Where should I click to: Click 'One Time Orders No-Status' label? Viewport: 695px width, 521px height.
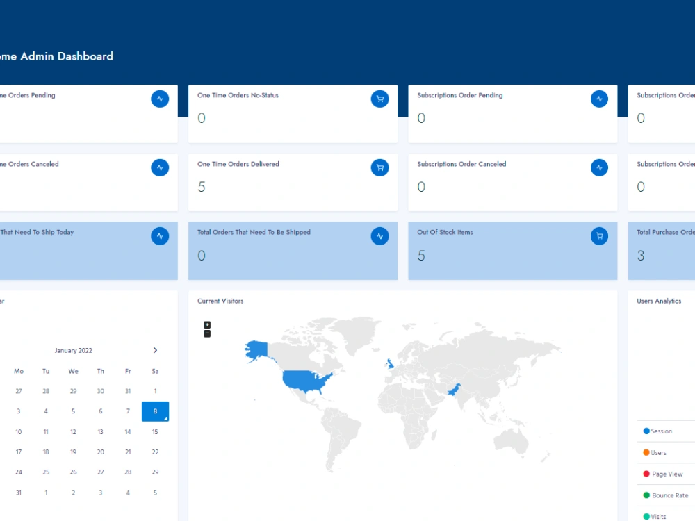(238, 95)
